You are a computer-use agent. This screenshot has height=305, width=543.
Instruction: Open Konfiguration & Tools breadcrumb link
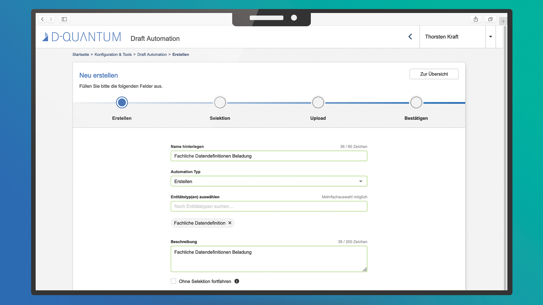pos(113,55)
